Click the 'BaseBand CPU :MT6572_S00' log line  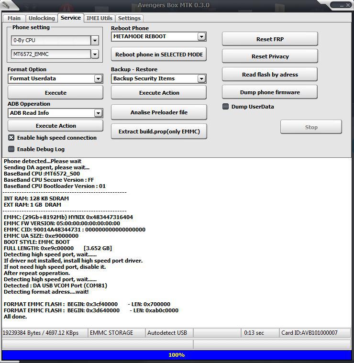click(x=42, y=174)
